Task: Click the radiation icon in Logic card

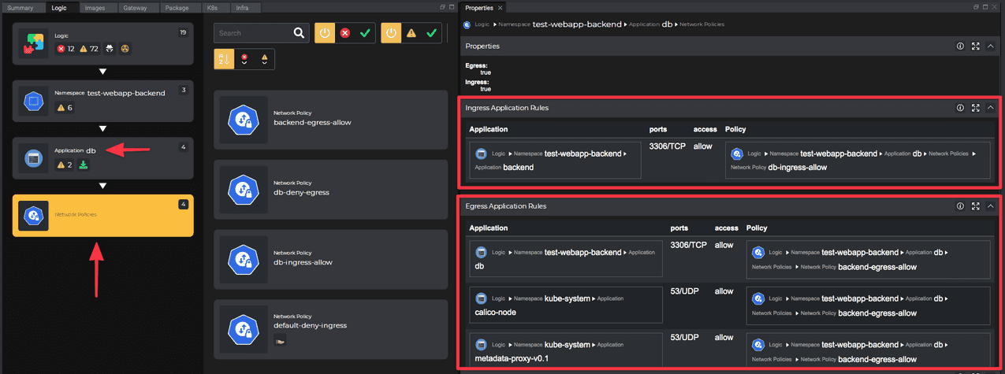Action: 125,49
